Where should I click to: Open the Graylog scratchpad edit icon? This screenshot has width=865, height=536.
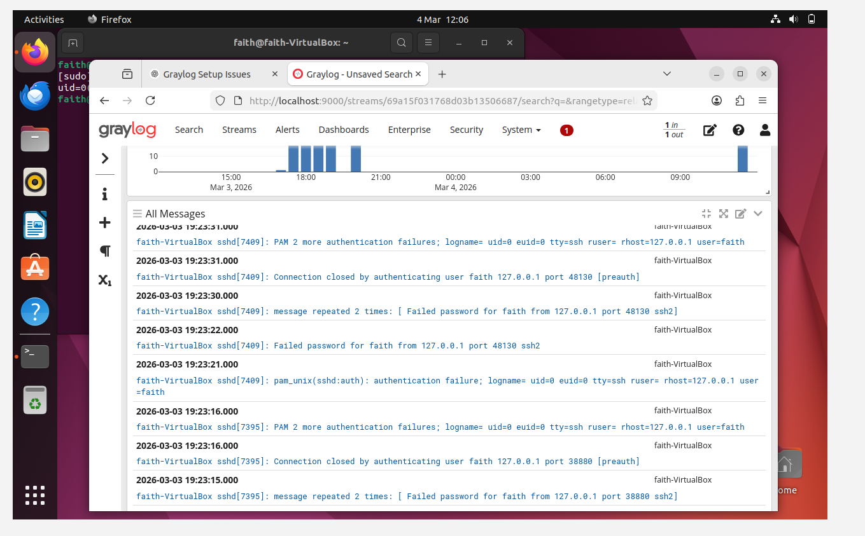click(x=710, y=130)
